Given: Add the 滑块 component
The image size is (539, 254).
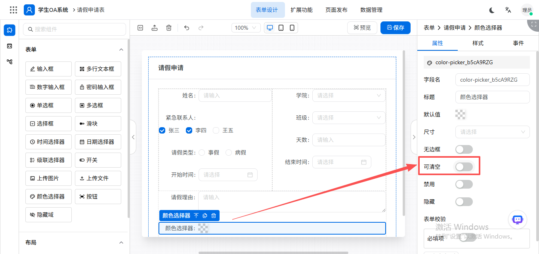Looking at the screenshot, I should point(98,124).
